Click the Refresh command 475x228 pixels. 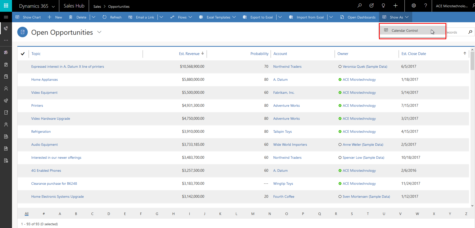click(112, 17)
